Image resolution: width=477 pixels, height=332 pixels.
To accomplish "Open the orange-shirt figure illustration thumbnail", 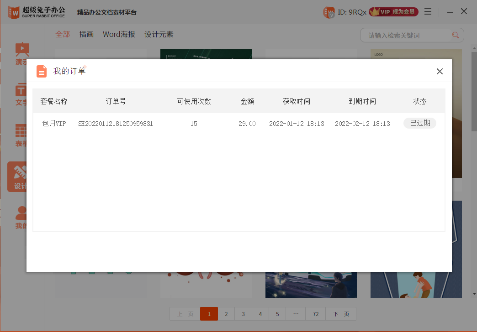I will [416, 285].
